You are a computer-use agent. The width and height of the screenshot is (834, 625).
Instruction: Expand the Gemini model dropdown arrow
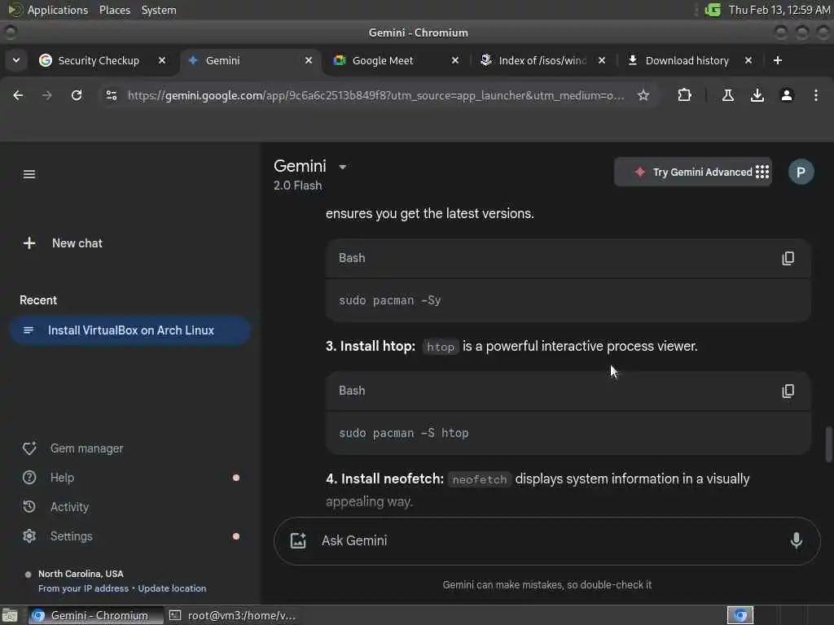click(343, 167)
